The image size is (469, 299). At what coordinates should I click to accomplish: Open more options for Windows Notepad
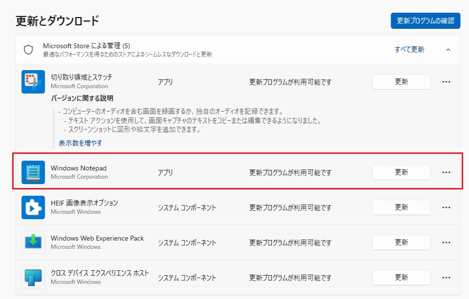click(446, 172)
